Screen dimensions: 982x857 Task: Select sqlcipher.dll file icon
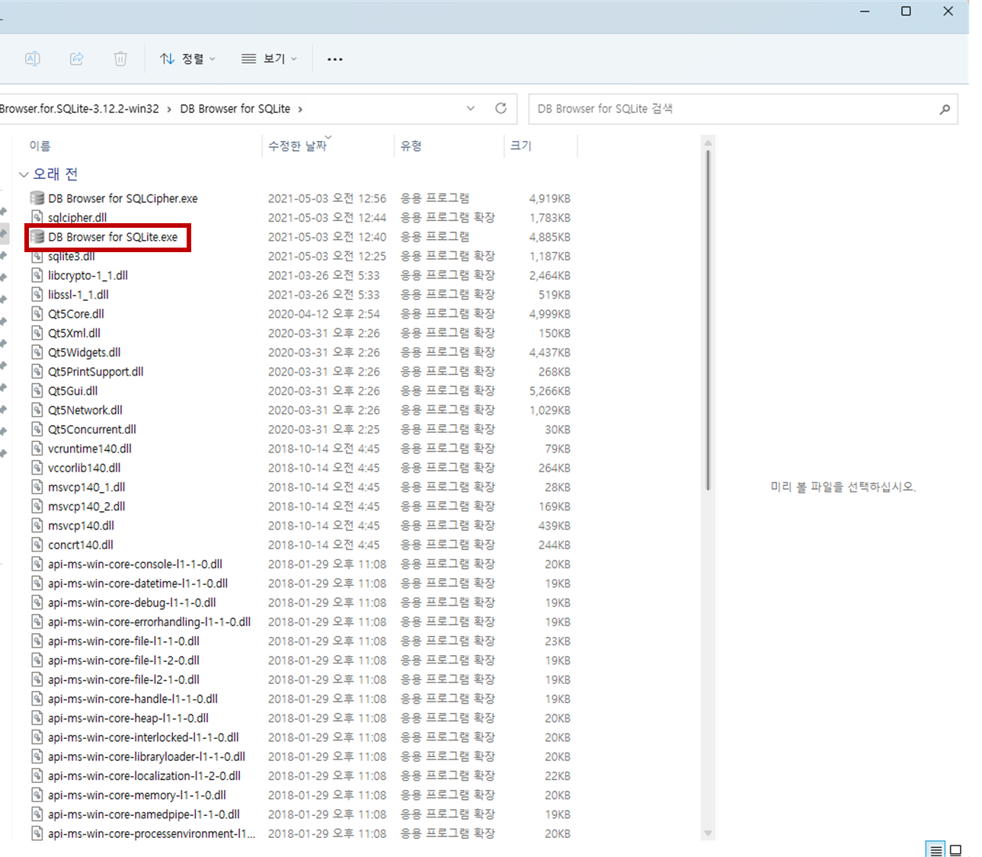point(37,218)
